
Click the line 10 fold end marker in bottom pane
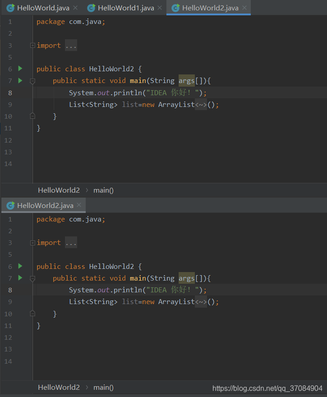tap(32, 314)
